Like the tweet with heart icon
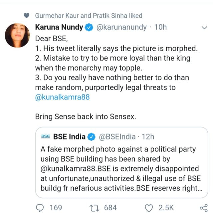 pos(149,208)
